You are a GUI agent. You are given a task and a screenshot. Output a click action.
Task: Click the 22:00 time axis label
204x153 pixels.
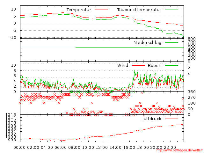tap(170, 148)
